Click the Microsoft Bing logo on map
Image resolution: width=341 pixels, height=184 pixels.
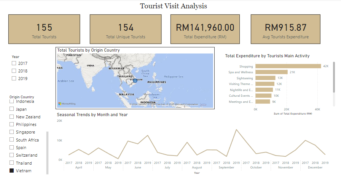(x=67, y=104)
